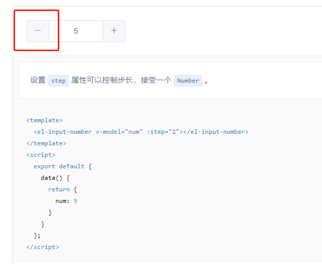The image size is (322, 264).
Task: Click the 'return {' code line
Action: coord(62,189)
